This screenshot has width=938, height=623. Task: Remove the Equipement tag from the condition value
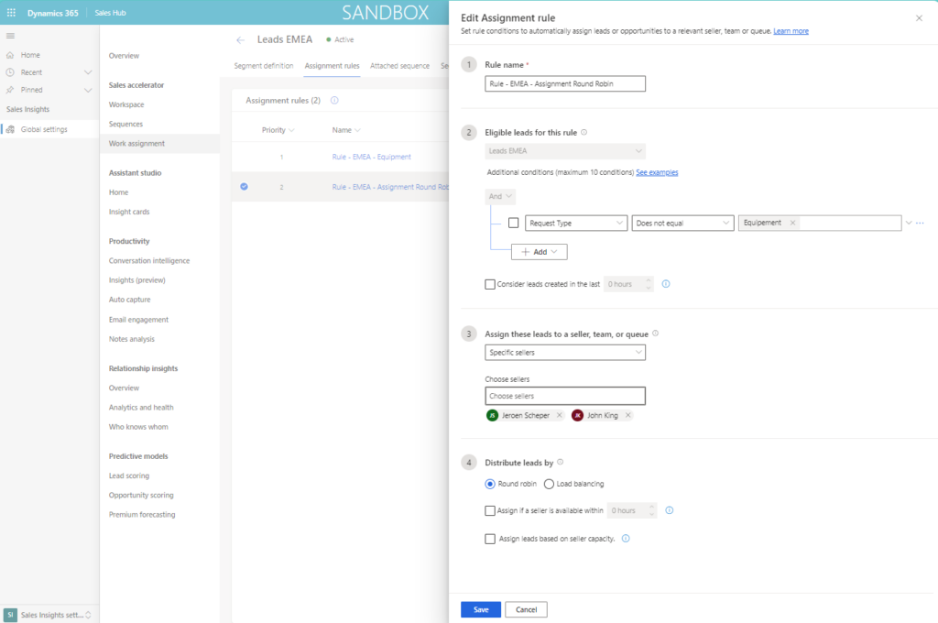(x=793, y=223)
